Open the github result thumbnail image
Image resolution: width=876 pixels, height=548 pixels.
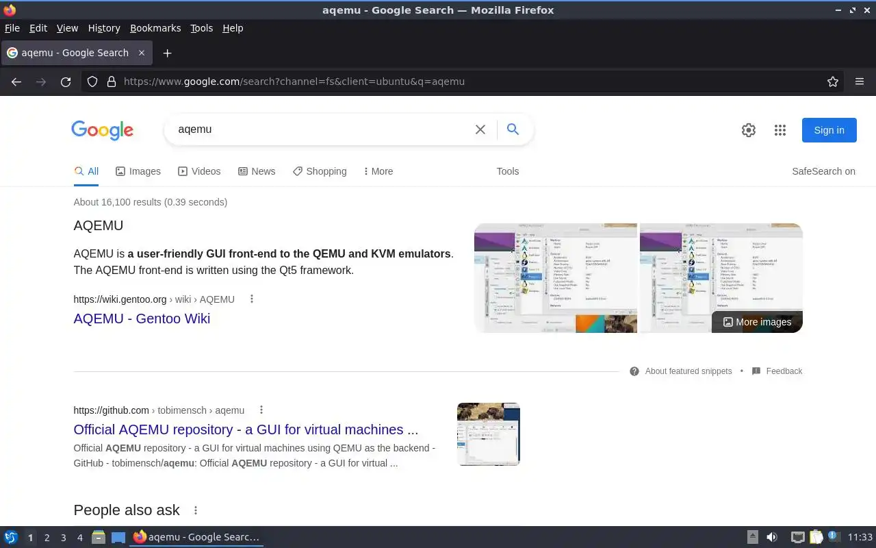[x=489, y=434]
